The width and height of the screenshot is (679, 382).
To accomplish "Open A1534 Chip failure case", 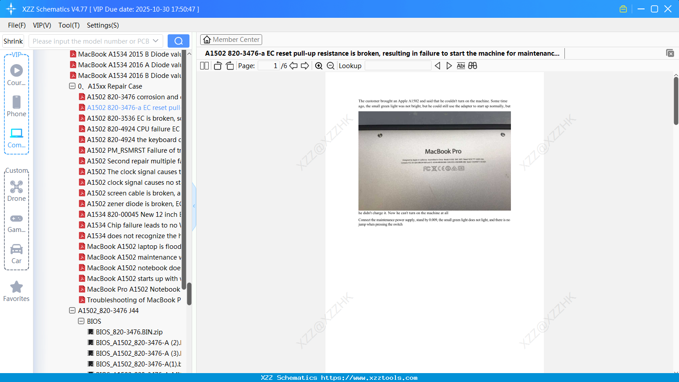I will (130, 225).
